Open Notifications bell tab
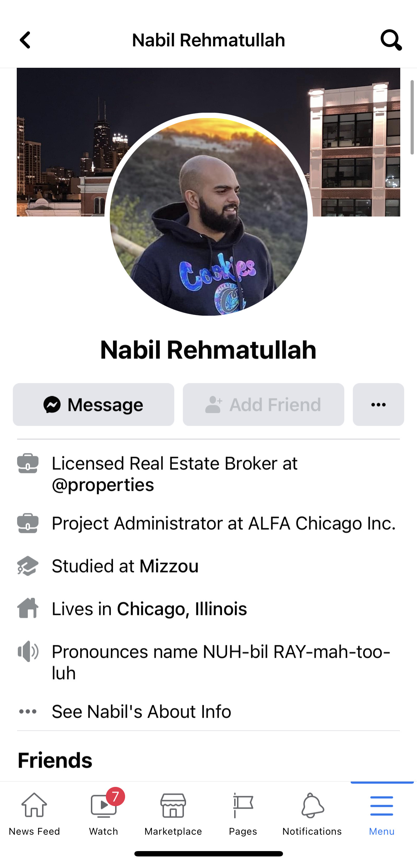417x865 pixels. 312,814
